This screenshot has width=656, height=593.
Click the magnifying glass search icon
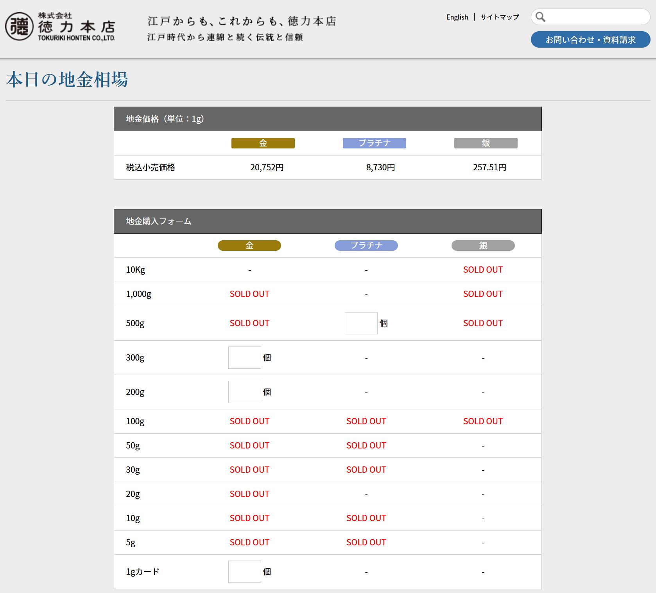coord(540,17)
